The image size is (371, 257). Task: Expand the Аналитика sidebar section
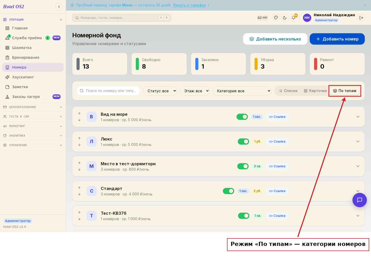tap(33, 136)
